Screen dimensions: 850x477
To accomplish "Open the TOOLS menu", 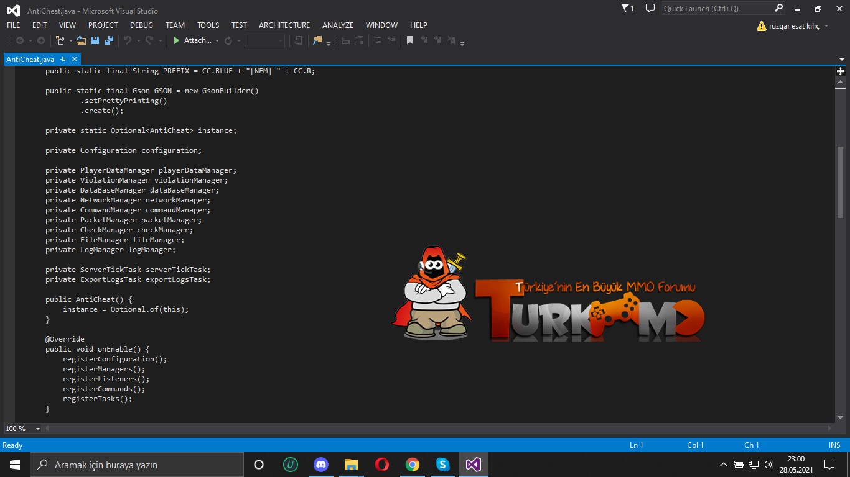I will coord(208,25).
